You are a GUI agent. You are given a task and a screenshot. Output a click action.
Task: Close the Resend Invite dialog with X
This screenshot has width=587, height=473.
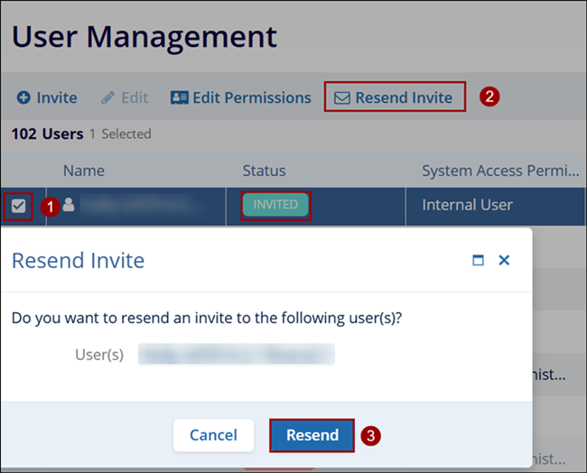pyautogui.click(x=504, y=260)
